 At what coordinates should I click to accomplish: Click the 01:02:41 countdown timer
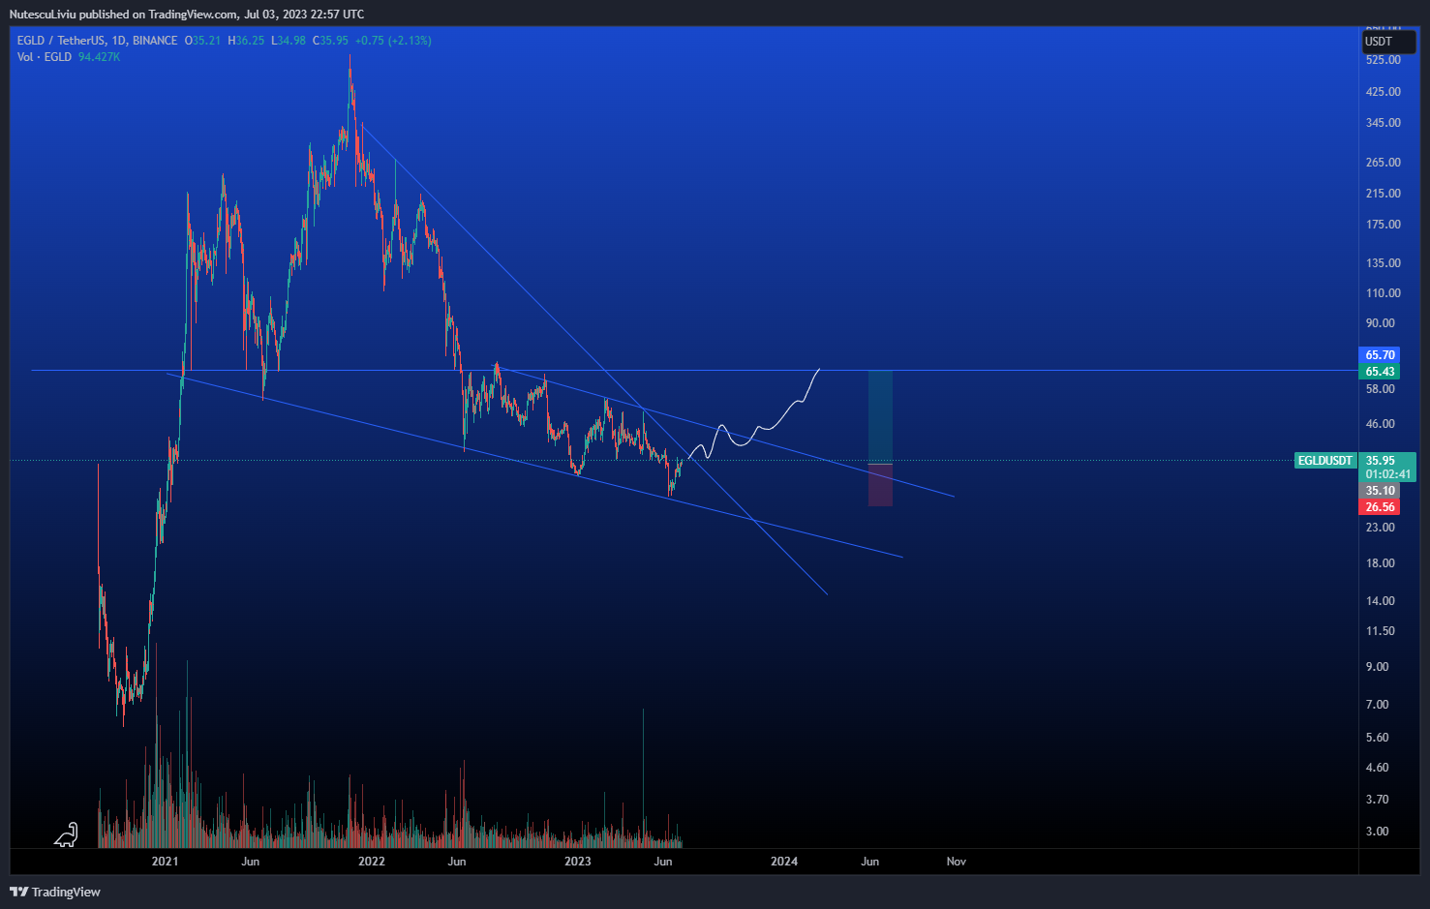[1387, 474]
